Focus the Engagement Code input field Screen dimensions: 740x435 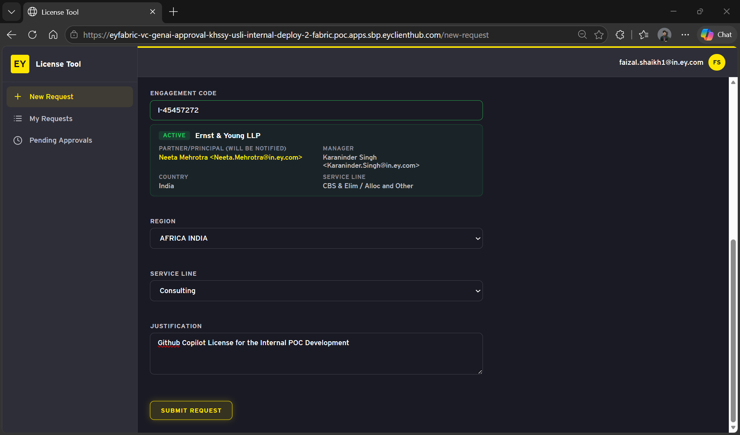click(x=316, y=110)
